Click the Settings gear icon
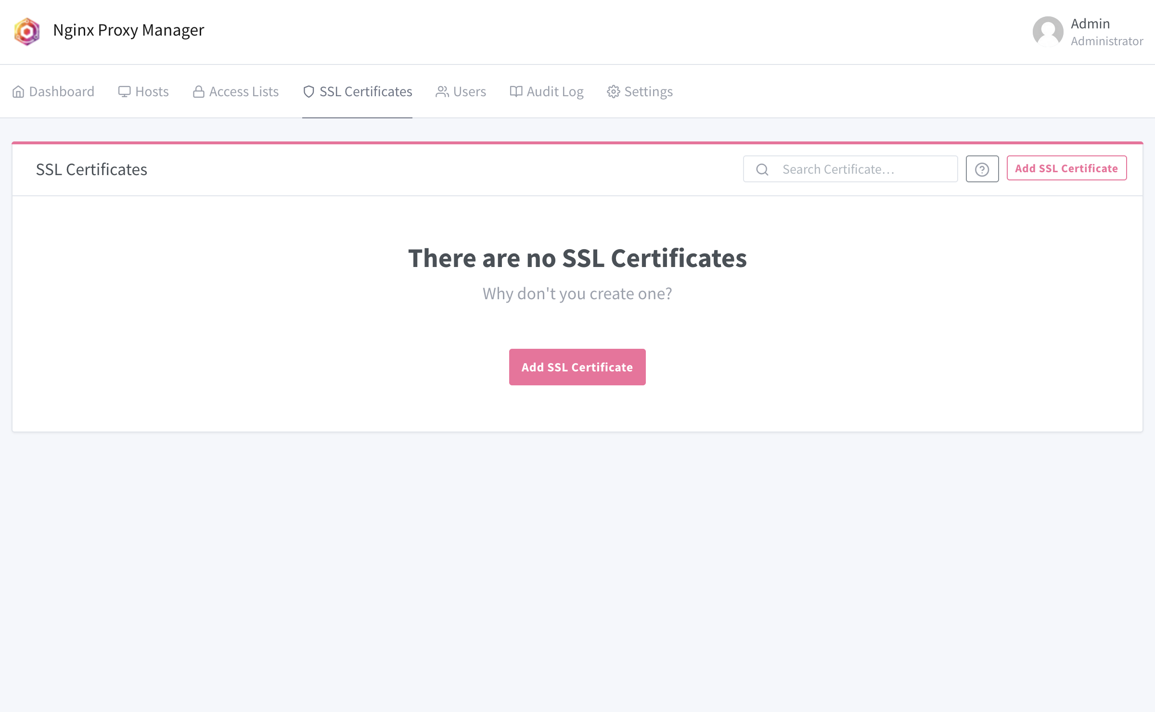The width and height of the screenshot is (1155, 712). point(613,91)
